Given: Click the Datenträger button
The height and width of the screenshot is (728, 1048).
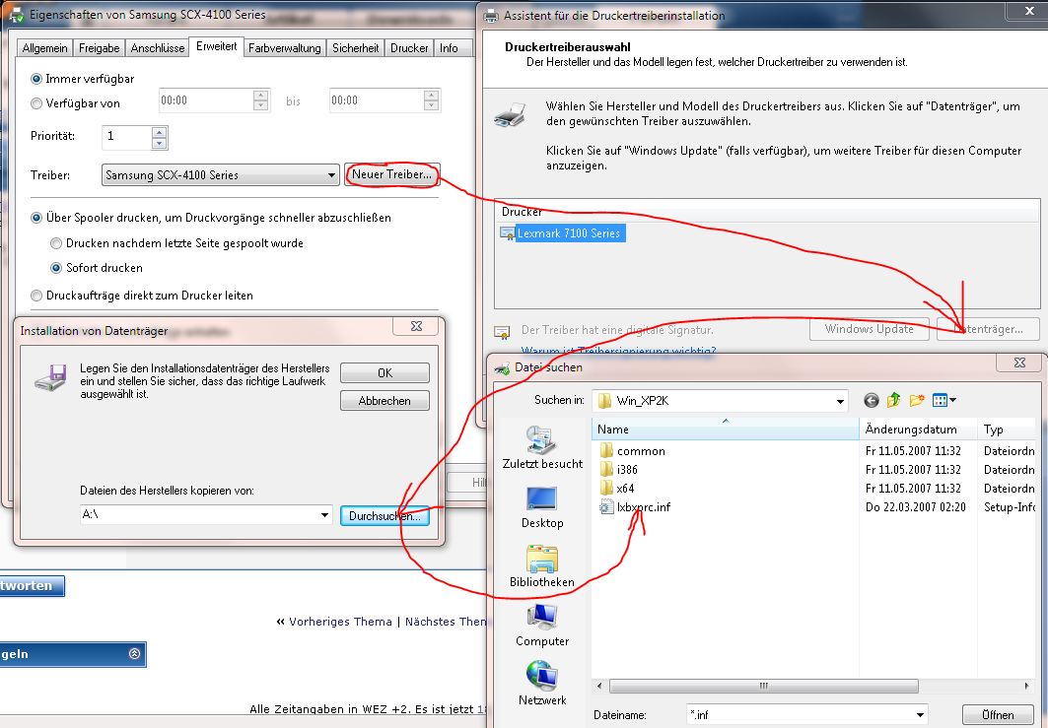Looking at the screenshot, I should pyautogui.click(x=988, y=329).
